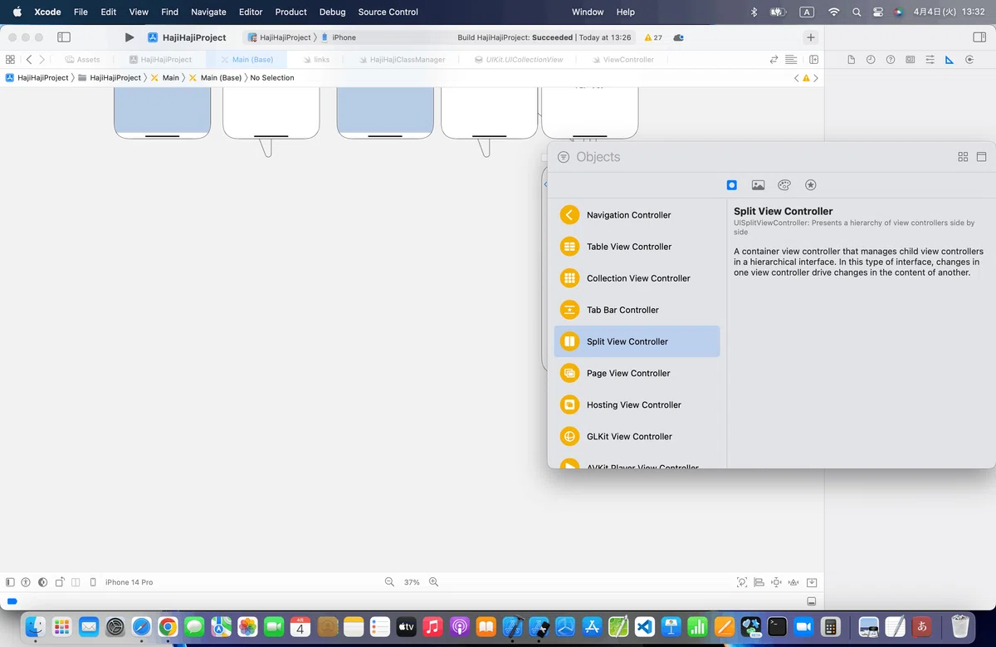
Task: Toggle the navigator sidebar in Xcode toolbar
Action: pyautogui.click(x=64, y=37)
